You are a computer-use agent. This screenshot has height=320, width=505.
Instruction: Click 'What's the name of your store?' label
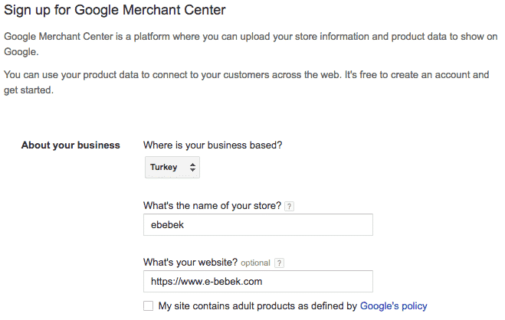[x=212, y=205]
